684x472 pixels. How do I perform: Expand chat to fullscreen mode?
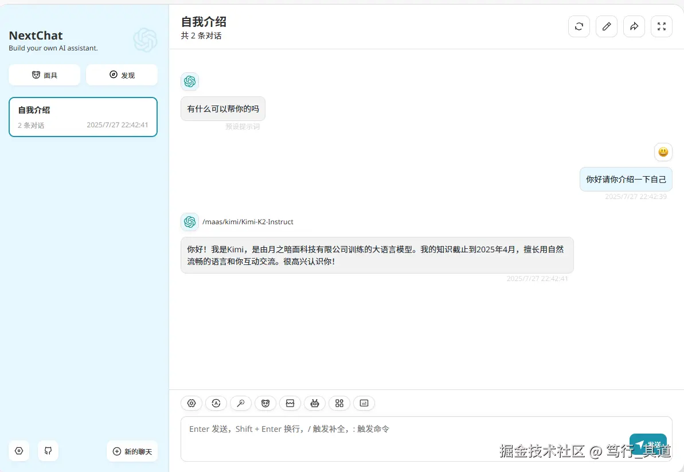click(x=661, y=26)
